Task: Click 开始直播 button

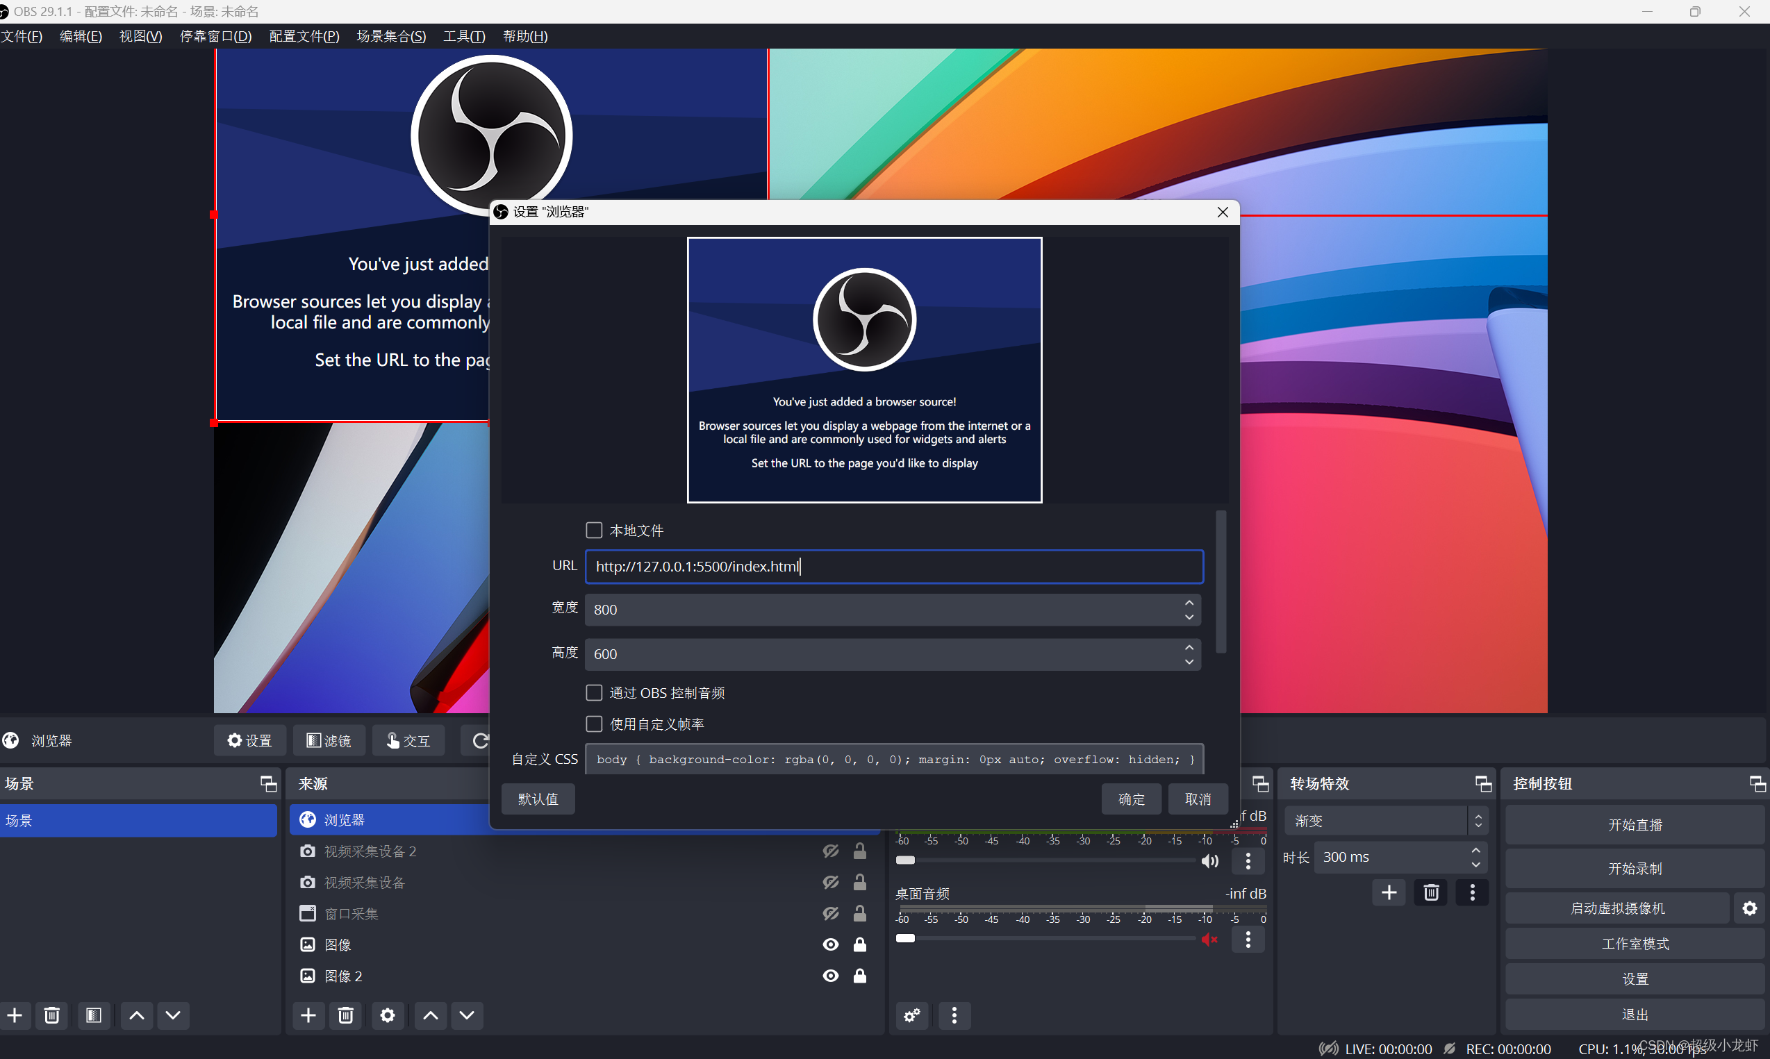Action: tap(1635, 825)
